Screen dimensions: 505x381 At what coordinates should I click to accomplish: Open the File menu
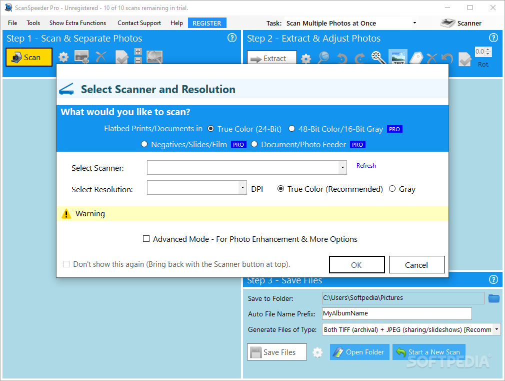point(12,23)
